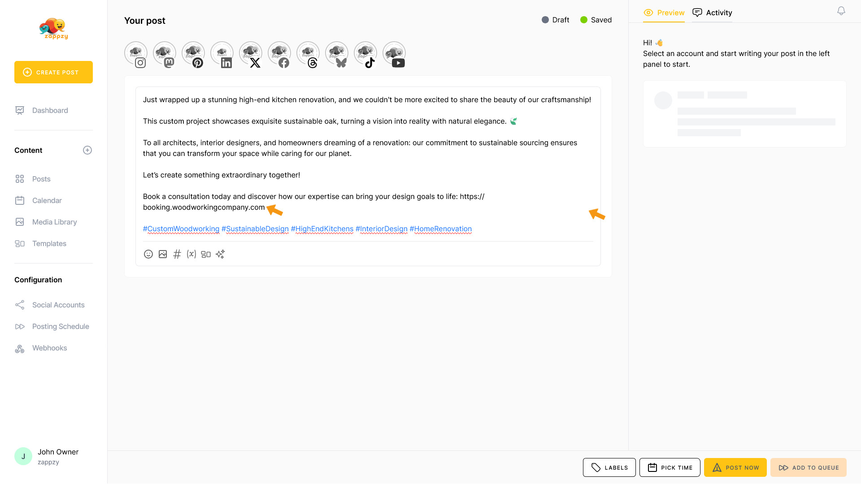Switch to the Activity tab
861x484 pixels.
[712, 13]
